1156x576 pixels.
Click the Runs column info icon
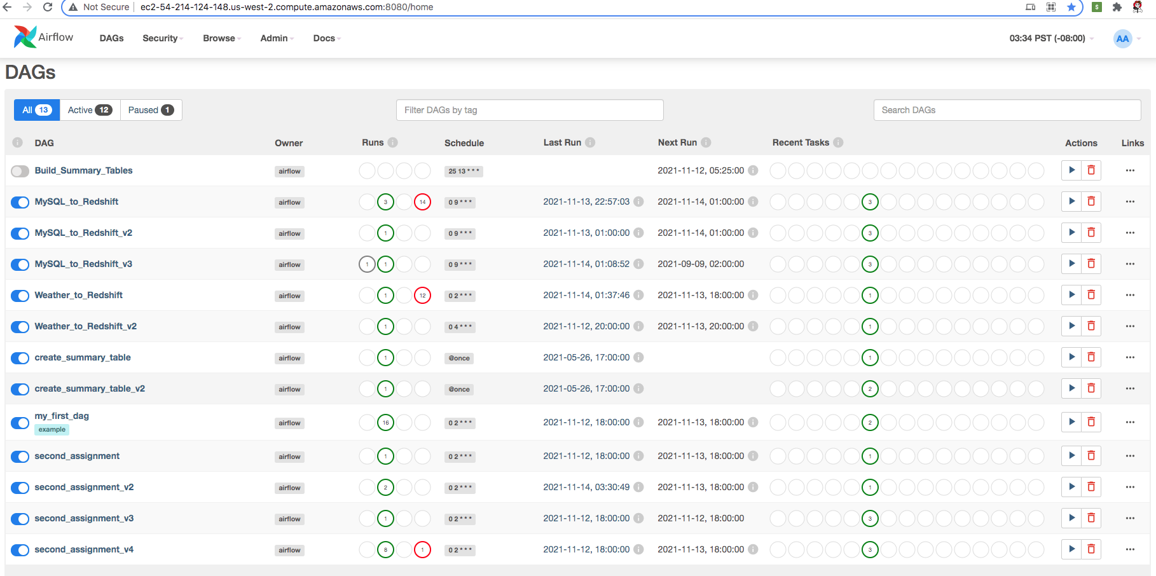[393, 142]
